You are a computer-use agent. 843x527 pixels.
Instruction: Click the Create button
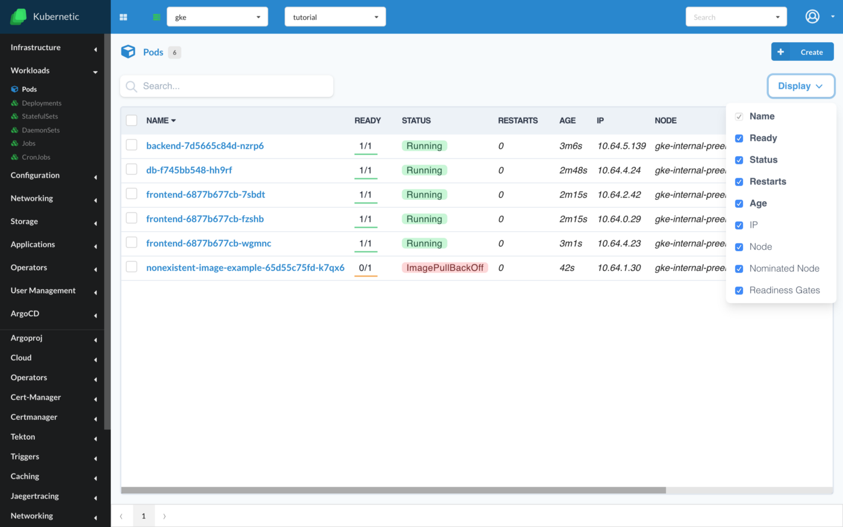802,52
